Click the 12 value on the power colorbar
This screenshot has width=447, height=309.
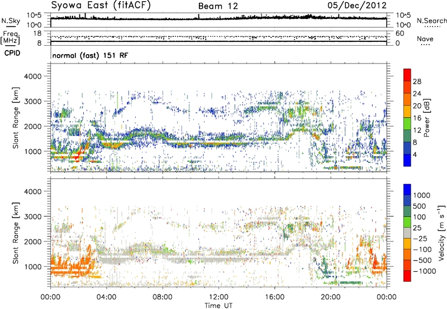point(417,131)
